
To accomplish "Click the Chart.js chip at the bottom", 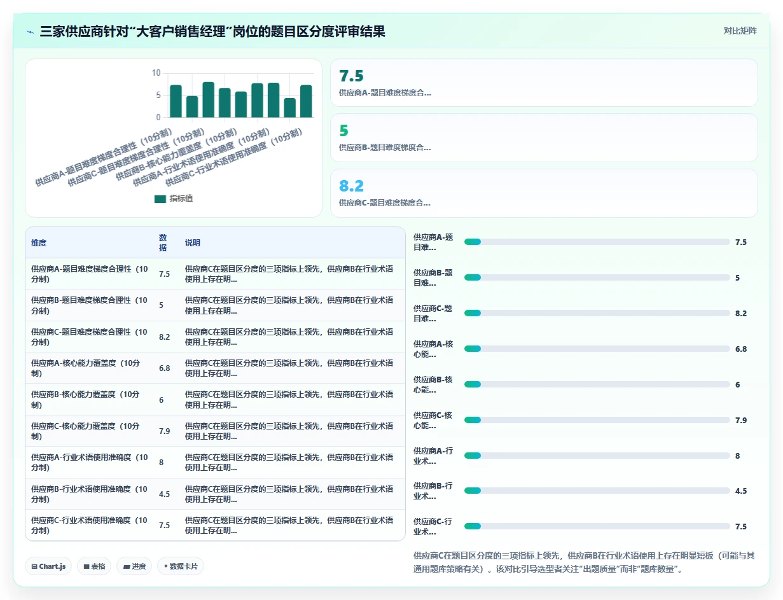I will click(x=48, y=566).
